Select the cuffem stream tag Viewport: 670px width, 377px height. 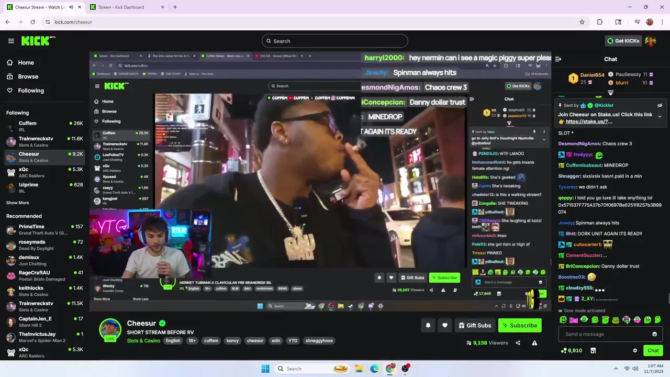pyautogui.click(x=211, y=340)
